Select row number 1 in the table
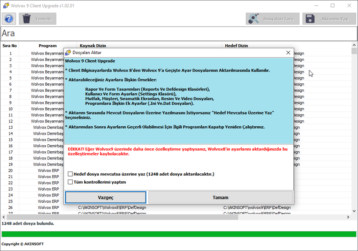 point(11,53)
